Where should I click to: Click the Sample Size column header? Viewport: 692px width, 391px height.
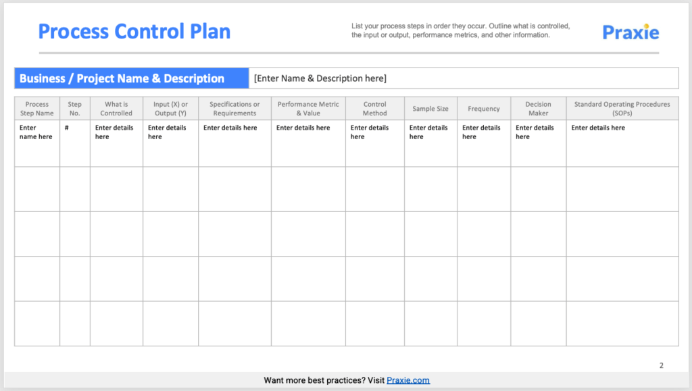[x=430, y=109]
